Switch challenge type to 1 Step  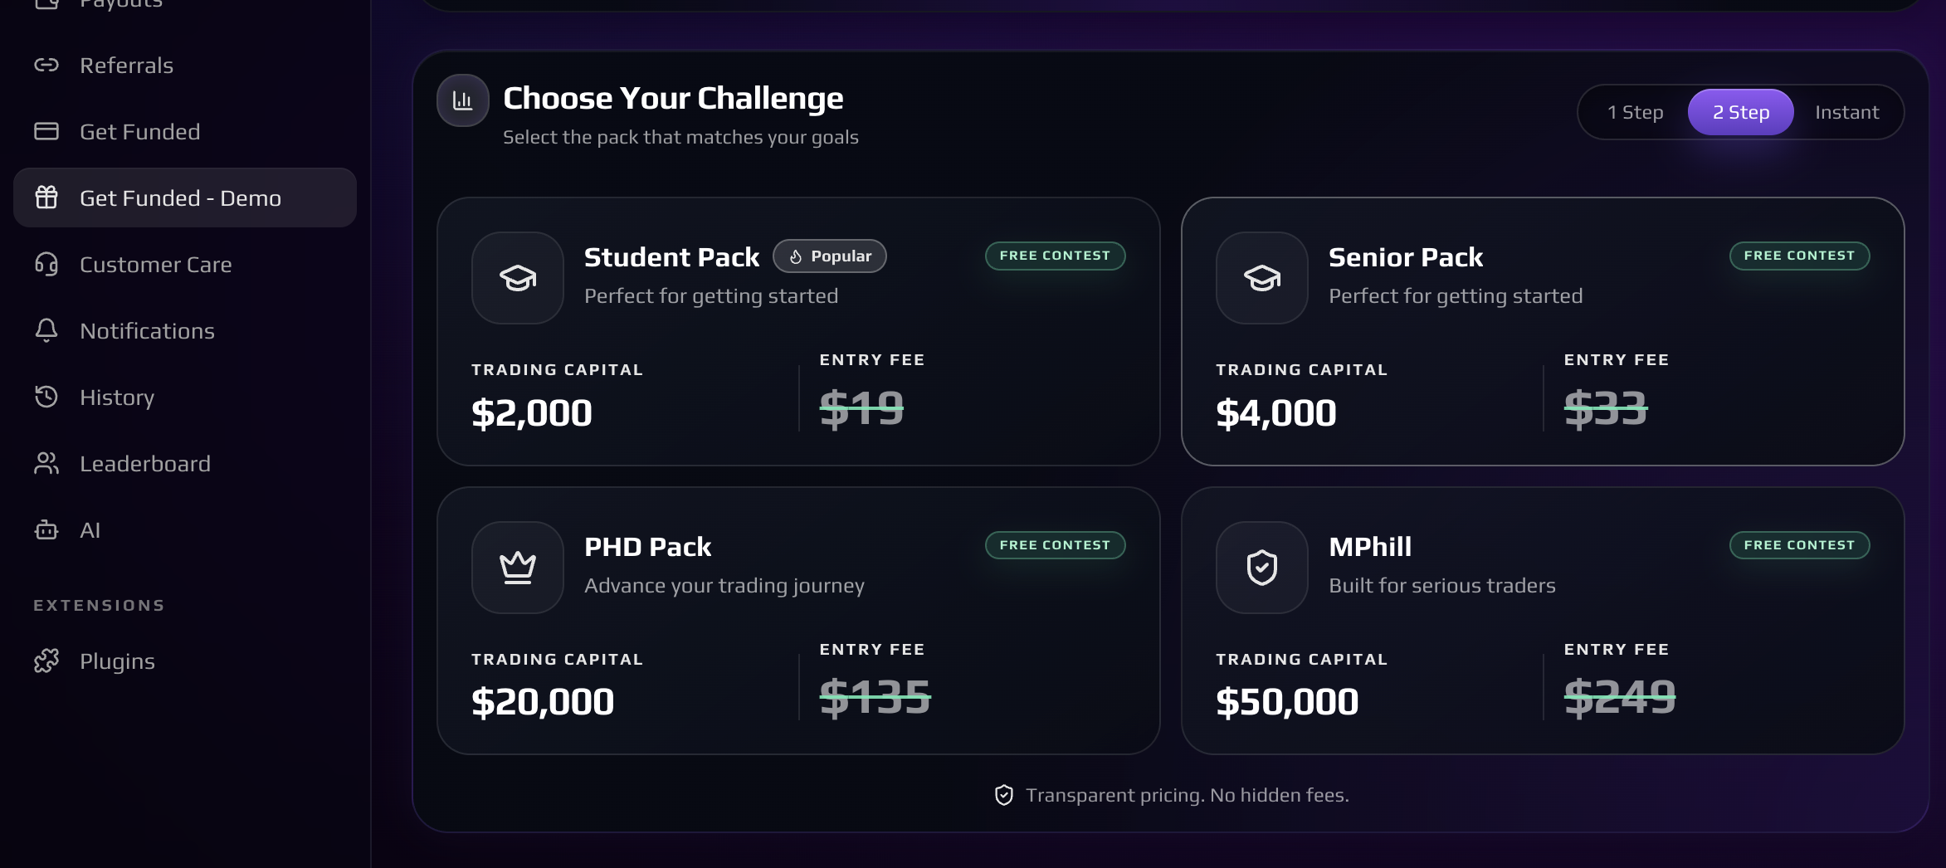click(x=1635, y=112)
